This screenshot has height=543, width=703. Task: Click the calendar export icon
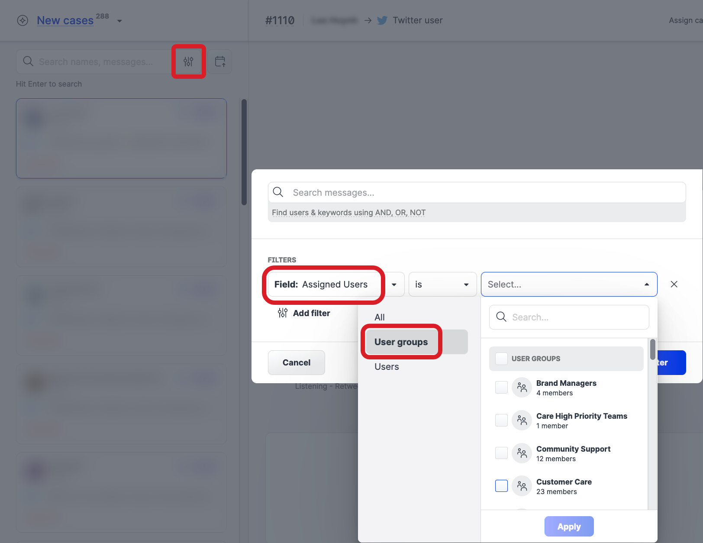tap(220, 61)
